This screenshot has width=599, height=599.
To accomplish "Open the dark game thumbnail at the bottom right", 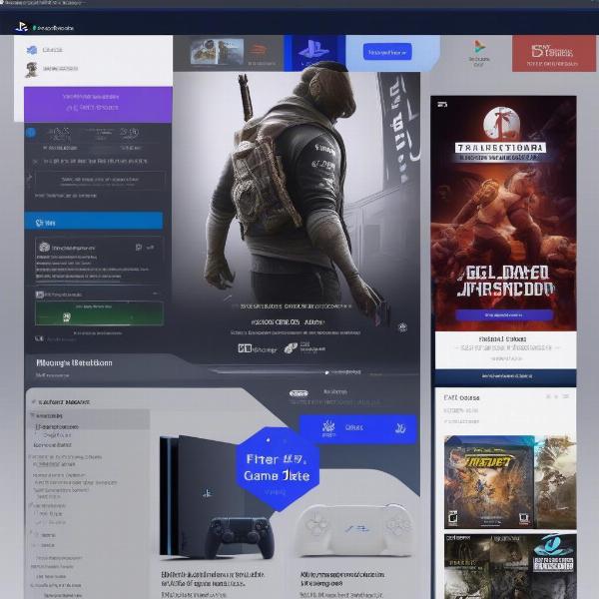I will tap(510, 566).
